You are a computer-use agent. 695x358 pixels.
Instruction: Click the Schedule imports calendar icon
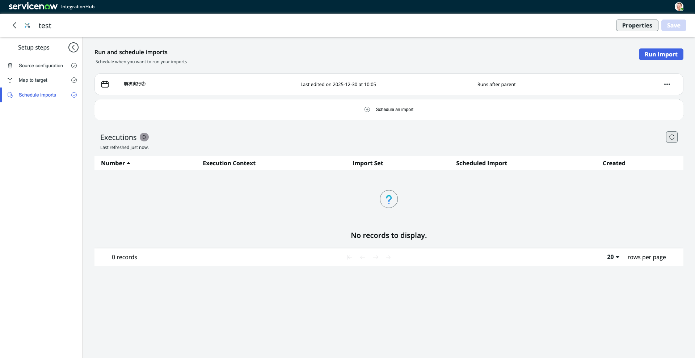(10, 95)
